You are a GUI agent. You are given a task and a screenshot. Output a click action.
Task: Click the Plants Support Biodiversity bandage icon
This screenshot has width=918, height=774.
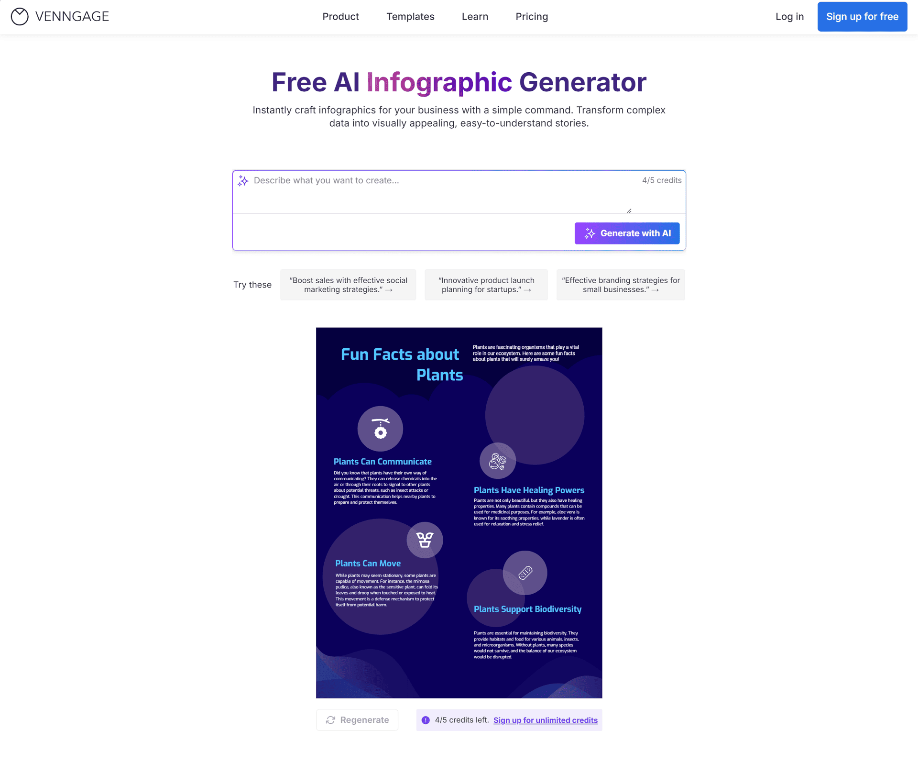524,575
